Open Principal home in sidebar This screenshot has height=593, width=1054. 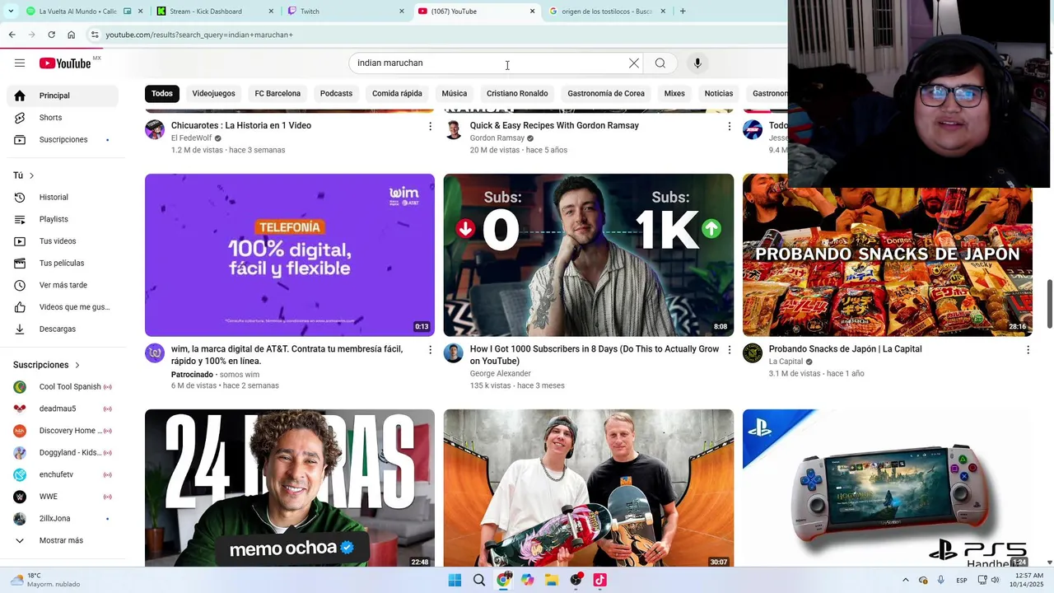pos(63,96)
